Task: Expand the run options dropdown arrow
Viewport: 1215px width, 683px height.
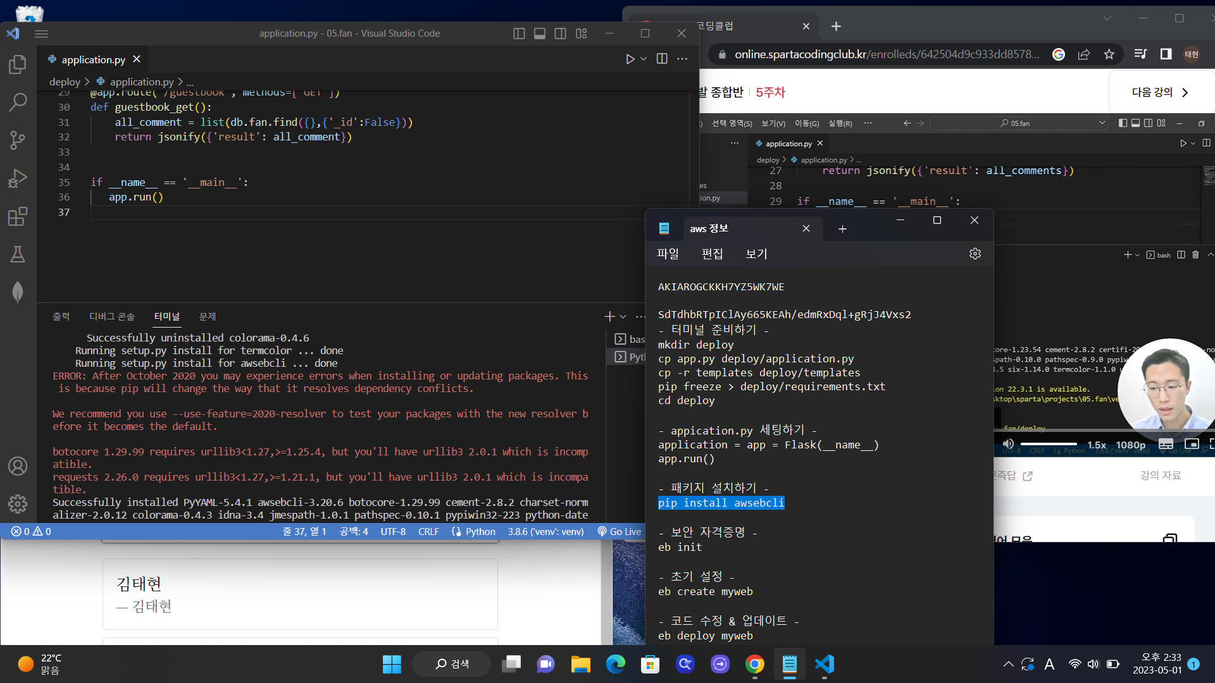Action: pyautogui.click(x=644, y=59)
